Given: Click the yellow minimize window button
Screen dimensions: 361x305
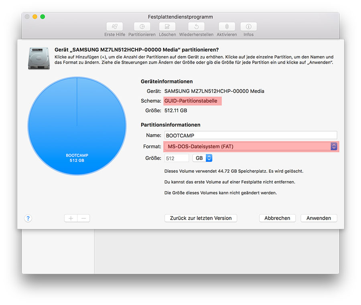Looking at the screenshot, I should [35, 16].
